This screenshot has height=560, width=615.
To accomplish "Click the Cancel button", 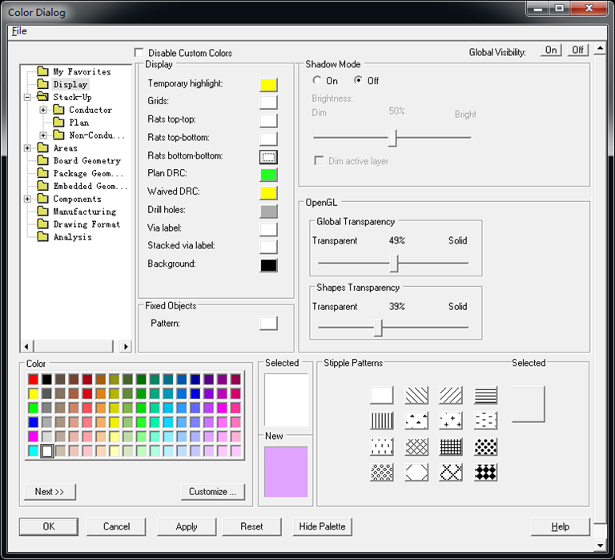I will pyautogui.click(x=116, y=526).
